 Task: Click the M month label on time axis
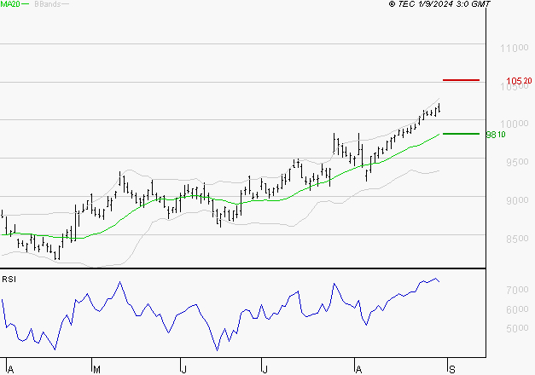[97, 370]
